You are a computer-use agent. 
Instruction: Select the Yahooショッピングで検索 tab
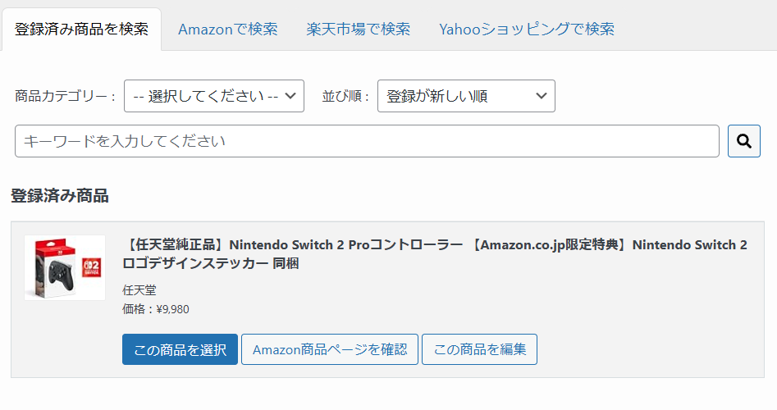pyautogui.click(x=526, y=29)
